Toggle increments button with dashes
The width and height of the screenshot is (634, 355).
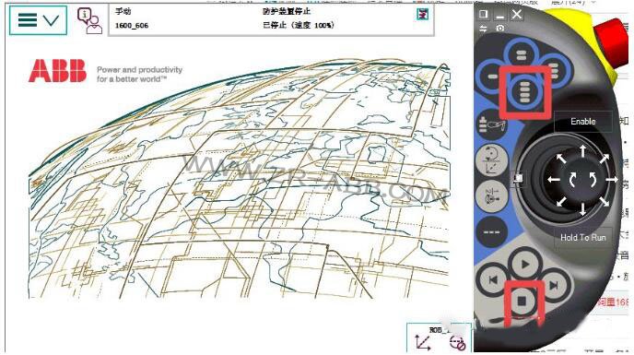tap(492, 232)
